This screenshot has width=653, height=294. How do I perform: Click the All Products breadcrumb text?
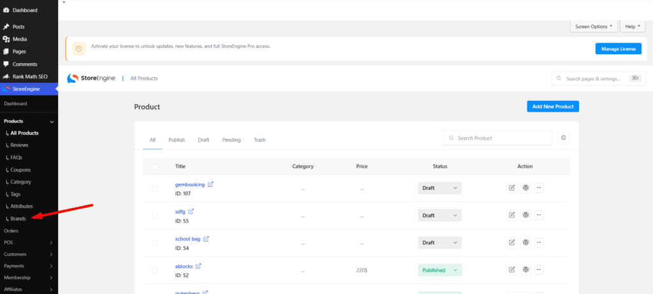pos(144,78)
